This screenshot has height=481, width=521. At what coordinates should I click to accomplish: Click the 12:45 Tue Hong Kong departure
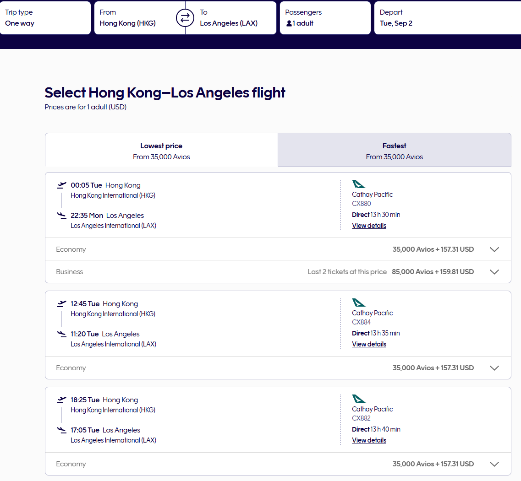[x=104, y=304]
